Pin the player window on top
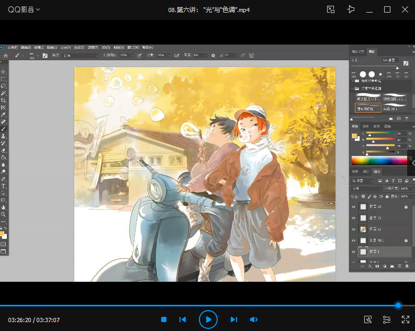The width and height of the screenshot is (415, 331). coord(351,9)
